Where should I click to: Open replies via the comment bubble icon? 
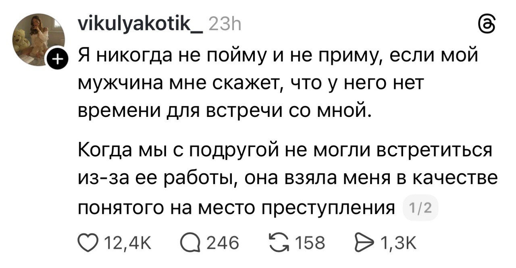click(190, 243)
